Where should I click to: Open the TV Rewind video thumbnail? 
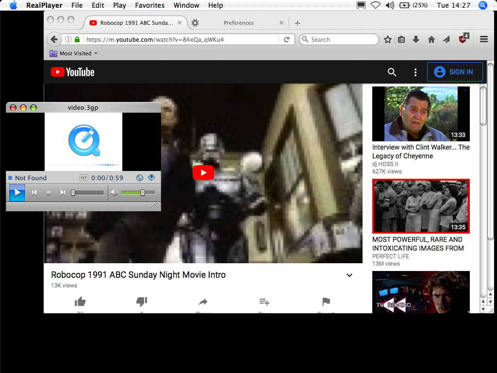click(421, 292)
